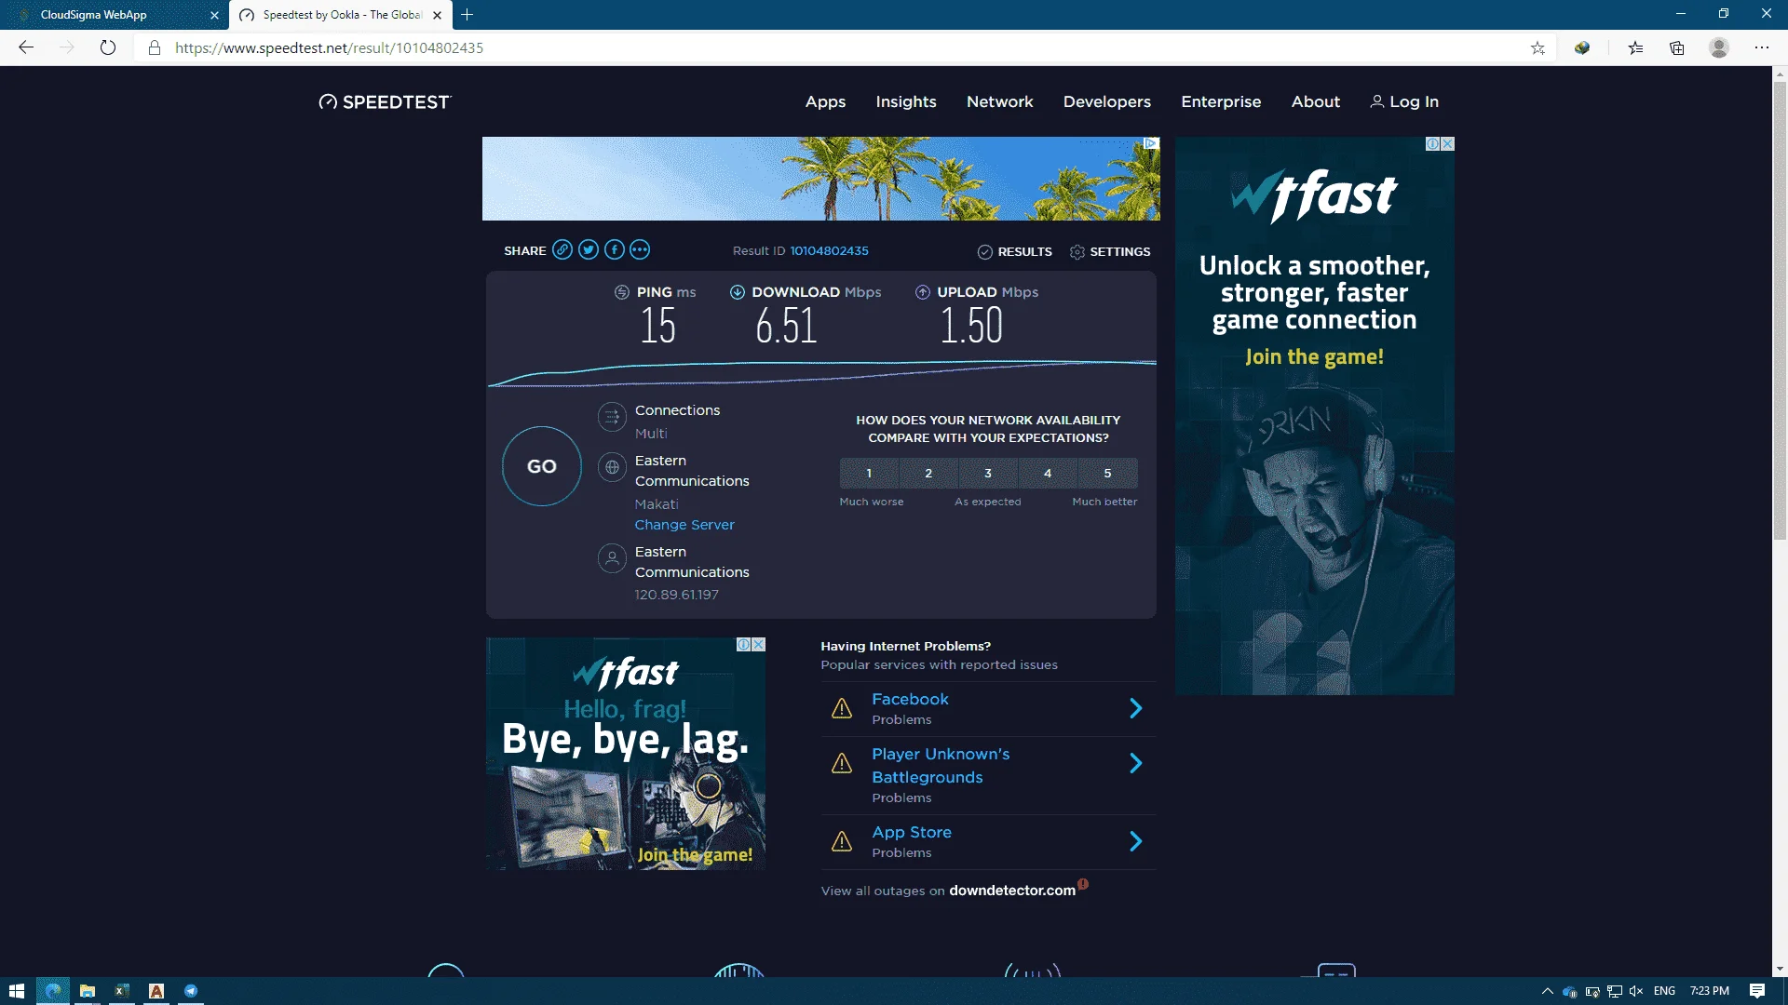Open File Explorer from the taskbar
The width and height of the screenshot is (1788, 1005).
[x=88, y=991]
